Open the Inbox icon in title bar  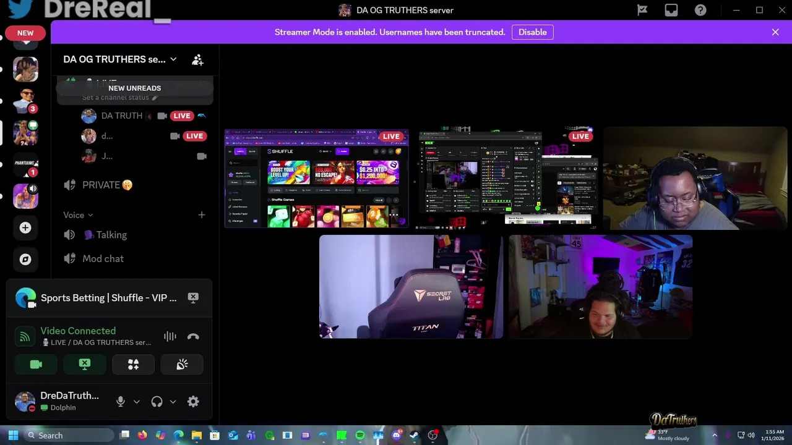coord(671,10)
